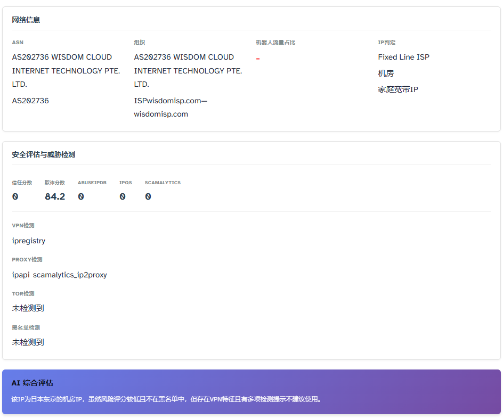The height and width of the screenshot is (419, 503).
Task: Click the wisdomisp.com ISP domain text
Action: coord(161,114)
